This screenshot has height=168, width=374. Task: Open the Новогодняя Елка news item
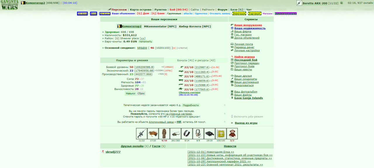[211, 152]
